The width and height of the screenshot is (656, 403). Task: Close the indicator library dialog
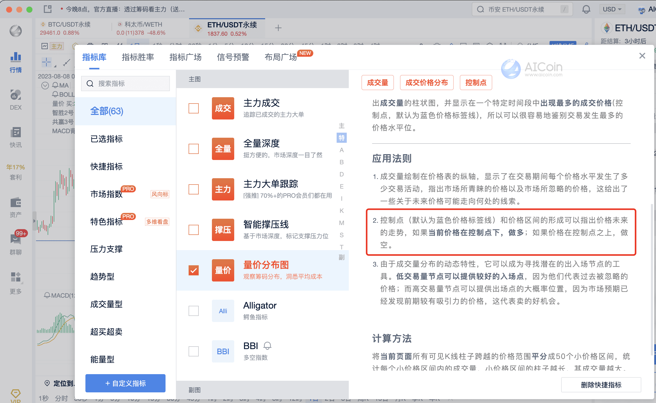click(x=642, y=56)
